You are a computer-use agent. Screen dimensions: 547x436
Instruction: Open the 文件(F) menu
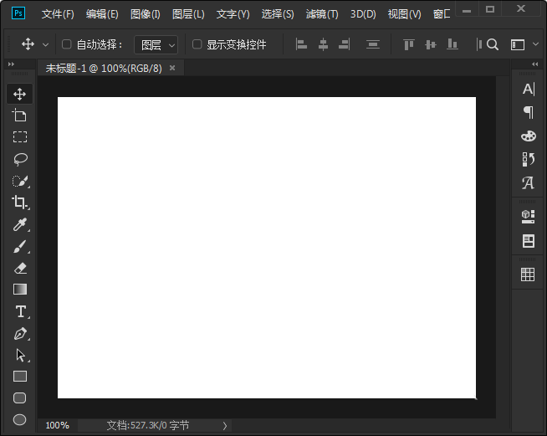pos(58,14)
